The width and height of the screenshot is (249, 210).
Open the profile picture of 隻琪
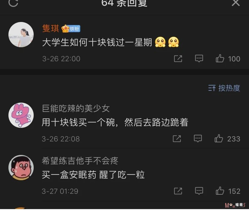click(x=21, y=35)
